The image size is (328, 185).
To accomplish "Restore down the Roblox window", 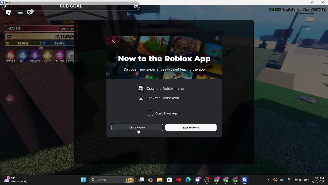I will pyautogui.click(x=312, y=2).
